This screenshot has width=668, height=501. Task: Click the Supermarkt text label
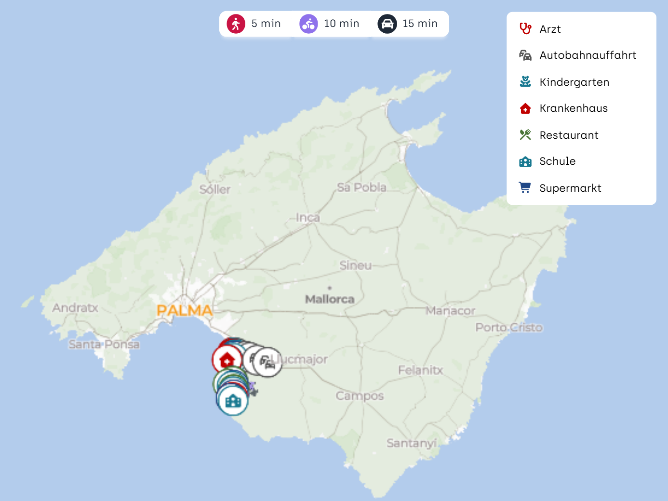click(570, 188)
